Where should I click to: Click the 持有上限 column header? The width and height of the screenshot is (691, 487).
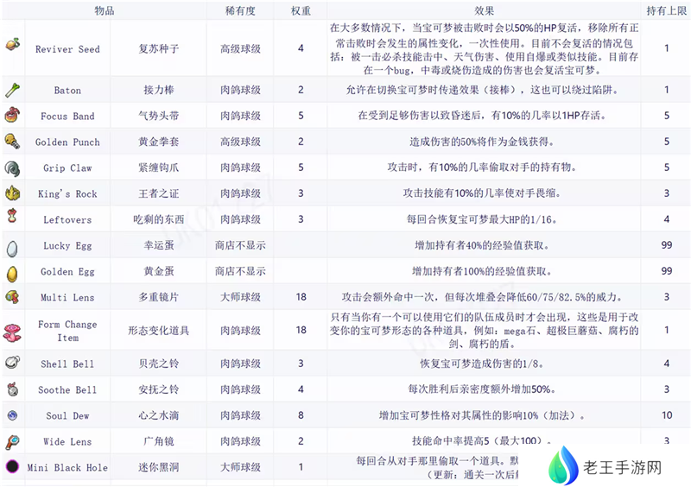pyautogui.click(x=666, y=10)
